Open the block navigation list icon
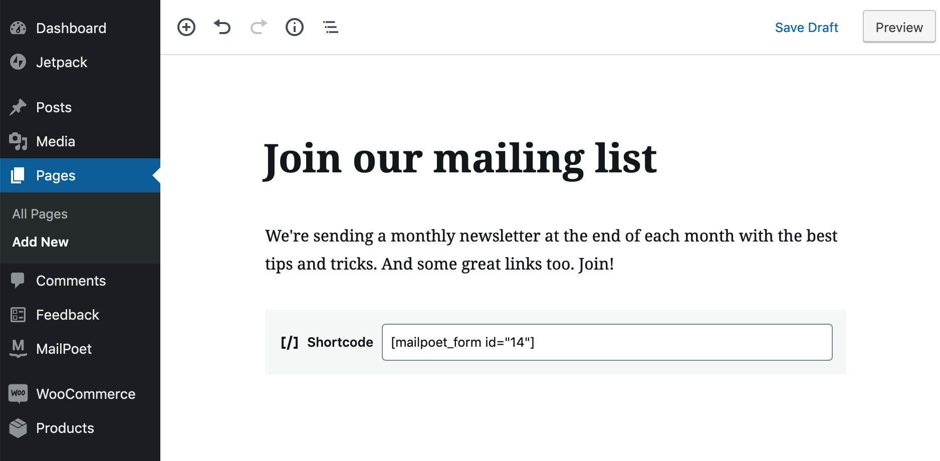This screenshot has width=940, height=461. [x=331, y=27]
